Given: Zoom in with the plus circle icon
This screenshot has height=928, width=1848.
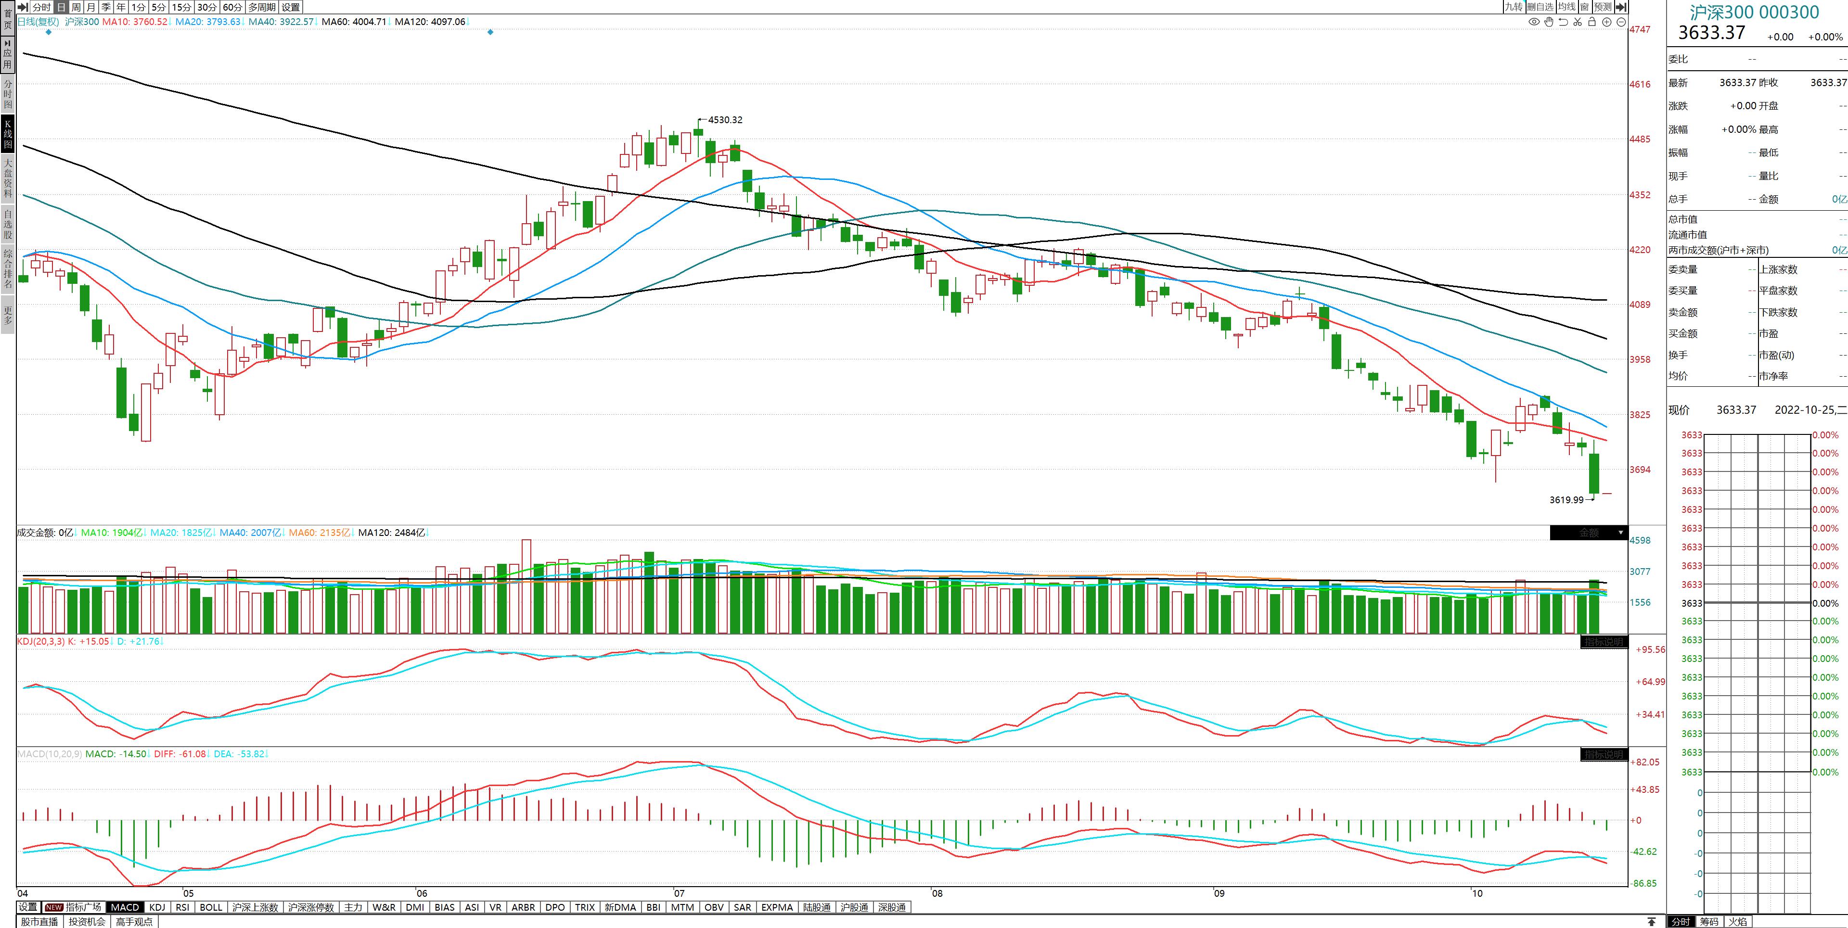Looking at the screenshot, I should [1607, 22].
